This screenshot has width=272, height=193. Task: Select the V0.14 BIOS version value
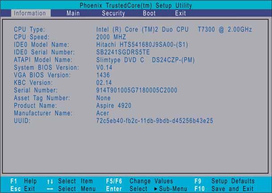click(x=104, y=67)
